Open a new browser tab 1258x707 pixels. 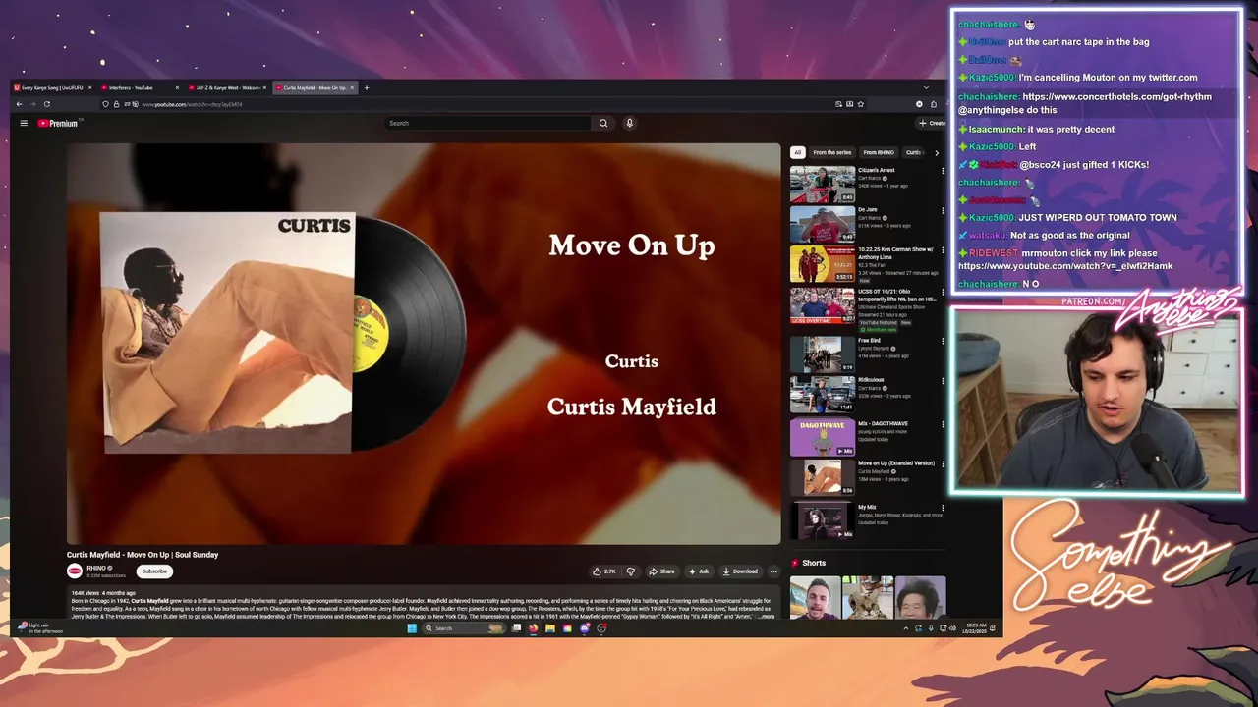click(x=367, y=87)
